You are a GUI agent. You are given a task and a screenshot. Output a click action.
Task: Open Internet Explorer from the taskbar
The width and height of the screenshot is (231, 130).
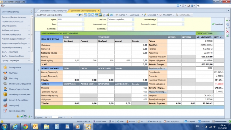click(x=15, y=126)
